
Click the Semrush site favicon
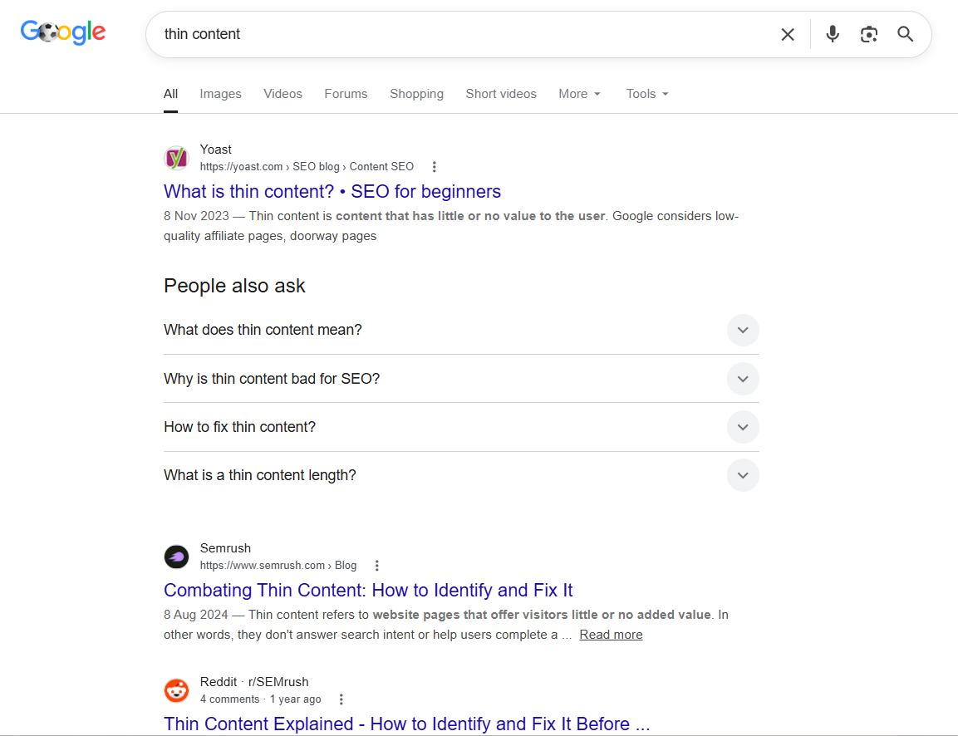click(x=177, y=557)
